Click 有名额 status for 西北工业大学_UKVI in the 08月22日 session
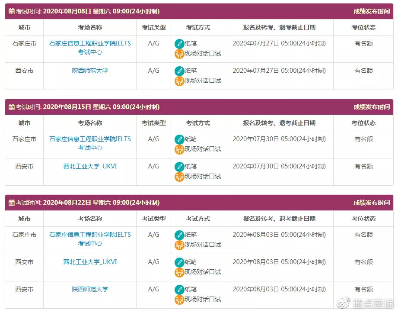398x313 pixels. 363,262
